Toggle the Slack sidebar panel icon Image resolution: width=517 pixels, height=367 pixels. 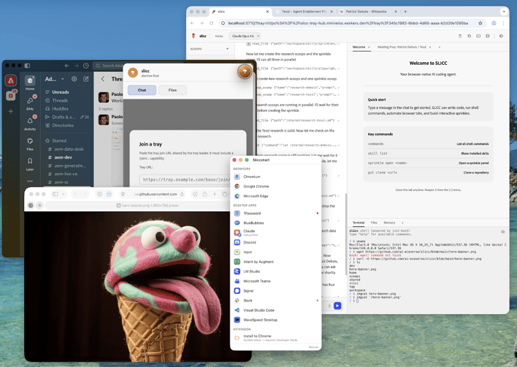pos(28,66)
